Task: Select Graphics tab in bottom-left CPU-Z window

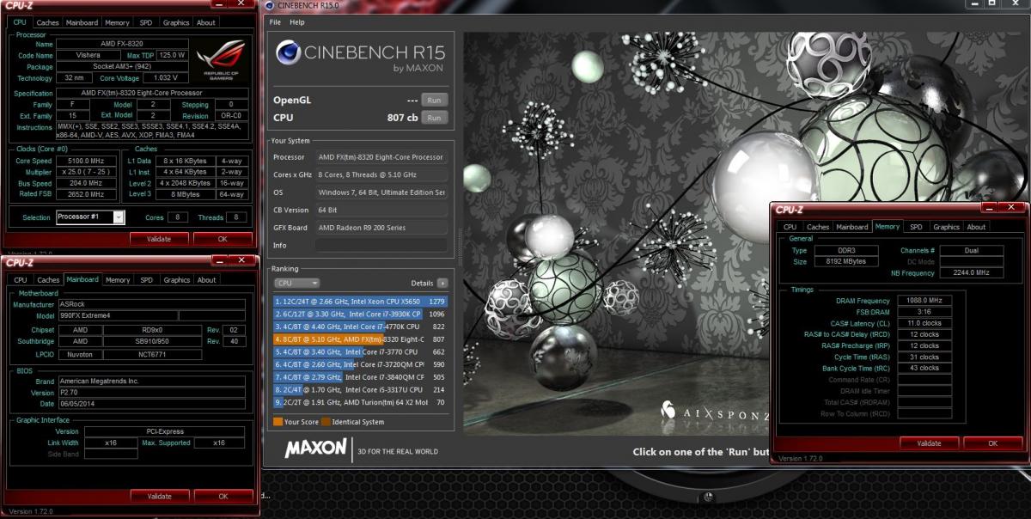Action: (x=176, y=279)
